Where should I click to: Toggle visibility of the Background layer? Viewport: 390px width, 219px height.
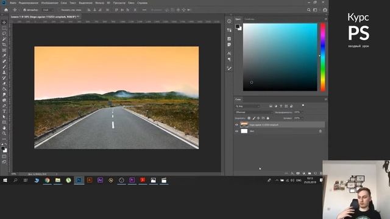[236, 131]
